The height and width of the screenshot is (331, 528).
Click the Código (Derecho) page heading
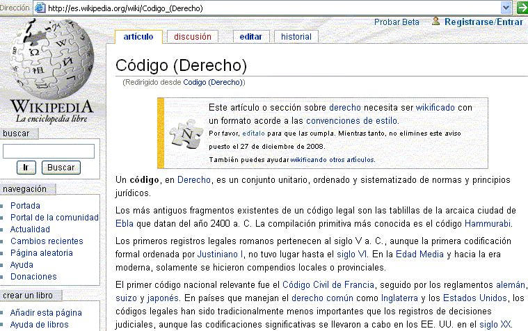point(181,65)
